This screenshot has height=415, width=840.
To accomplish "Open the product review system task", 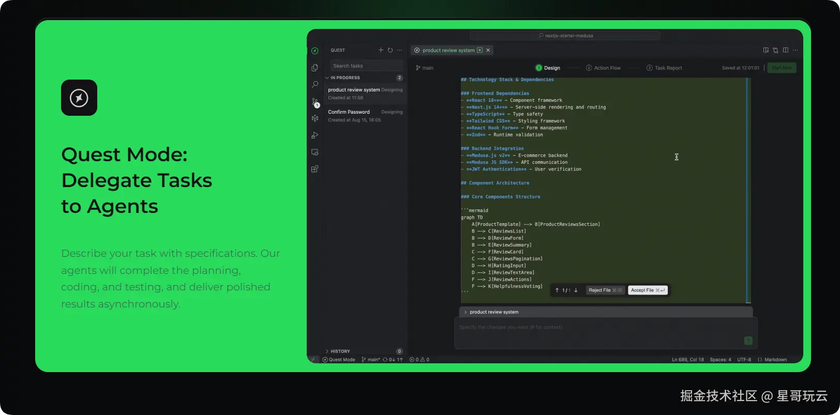I will tap(365, 94).
